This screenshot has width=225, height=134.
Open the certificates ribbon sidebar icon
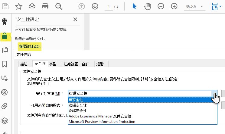(5, 22)
